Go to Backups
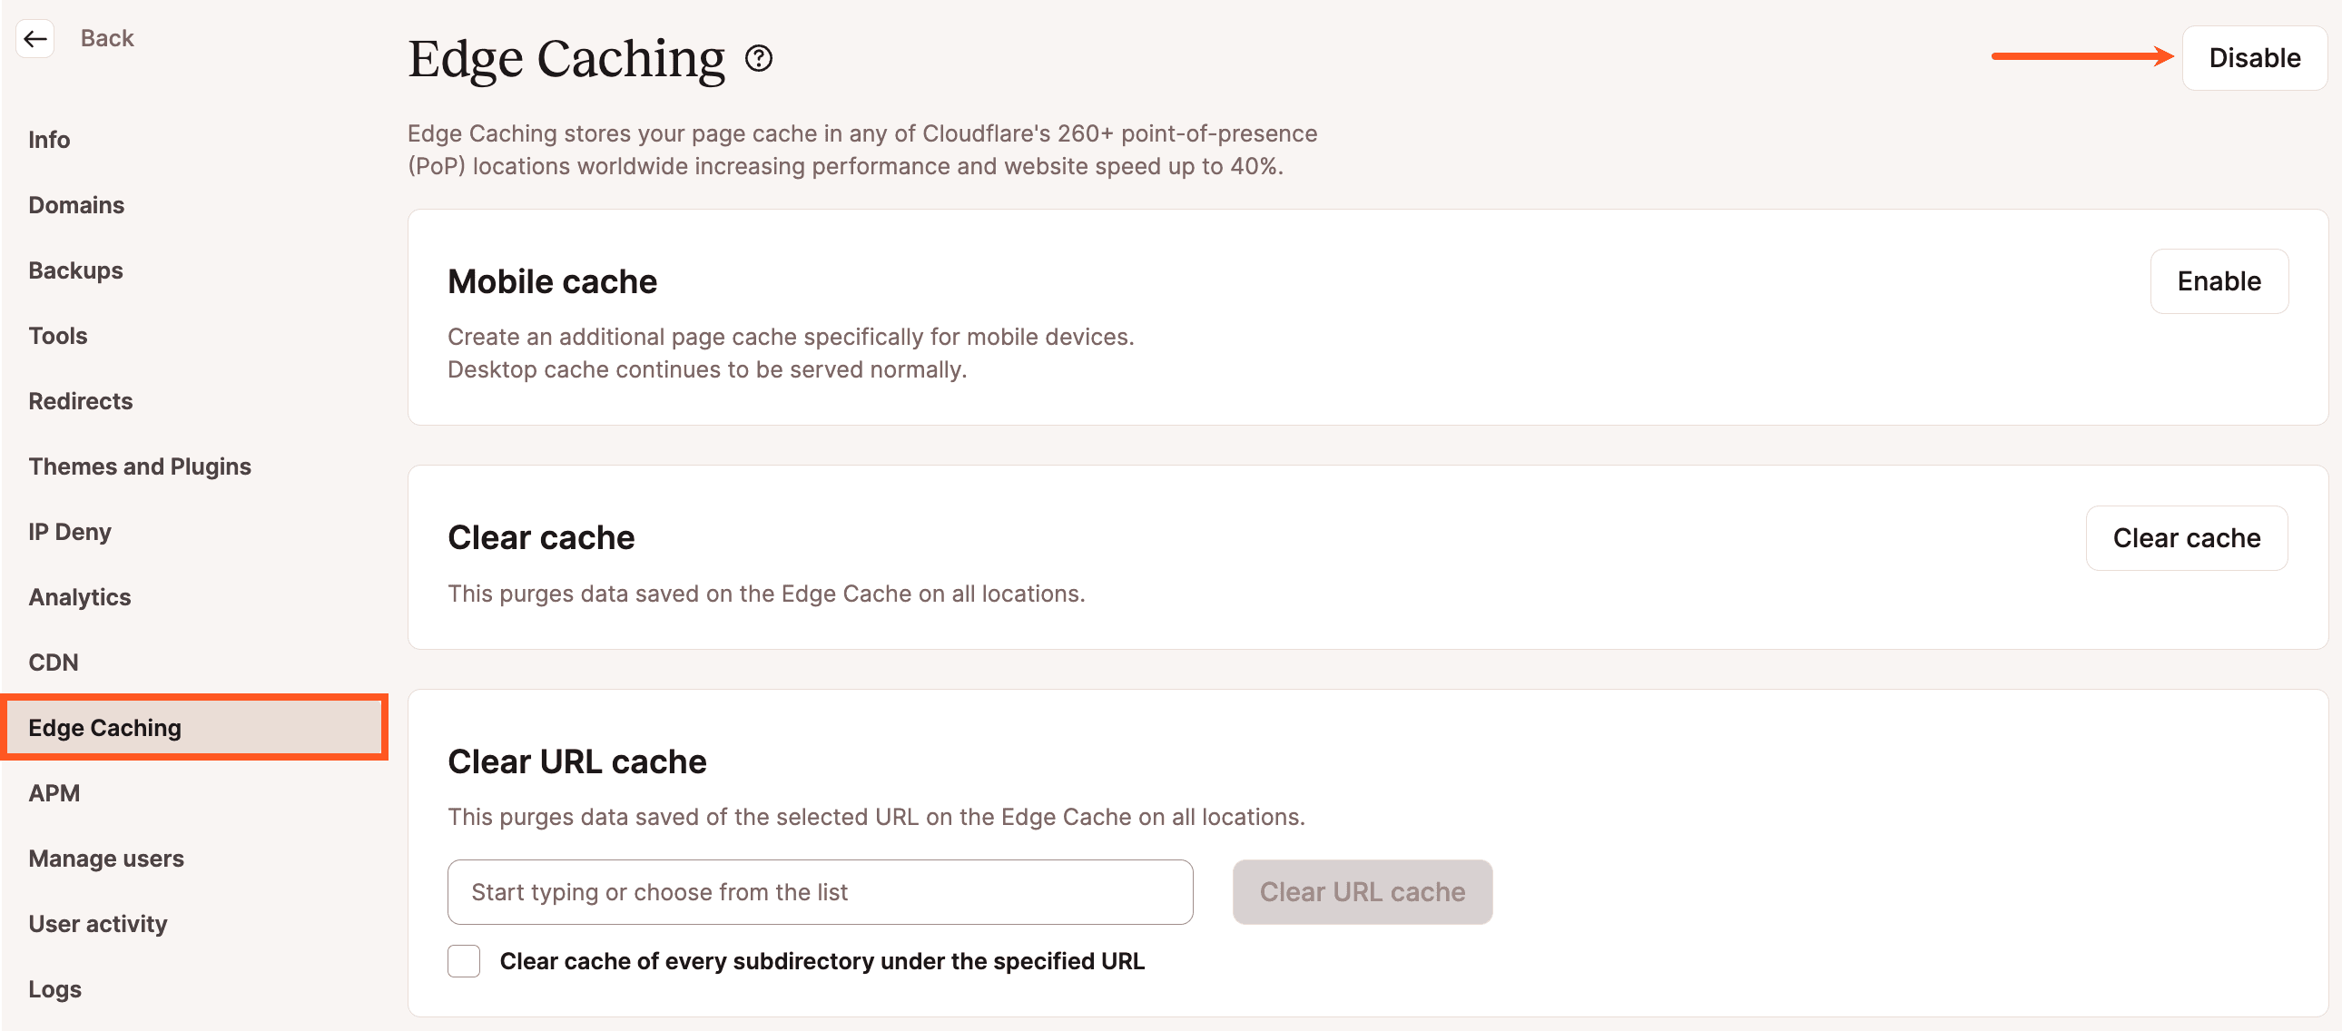This screenshot has width=2342, height=1031. 75,270
